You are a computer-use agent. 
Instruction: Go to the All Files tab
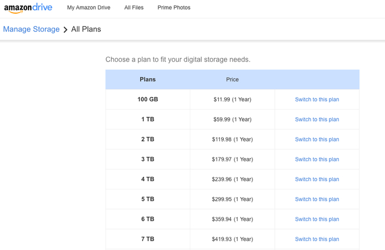(x=134, y=8)
